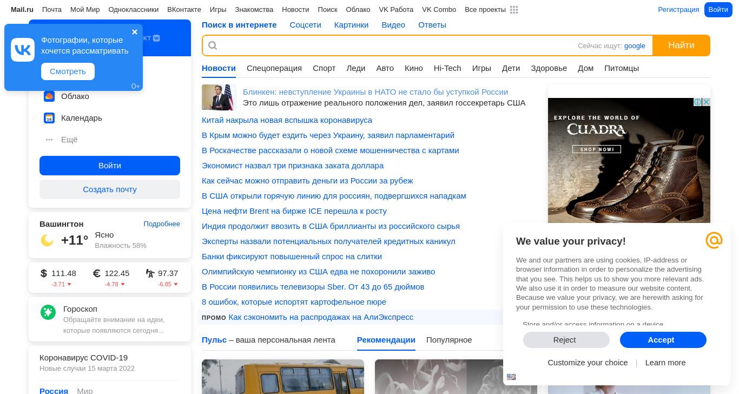Close the VK photos promo popup
This screenshot has height=394, width=739.
(135, 32)
